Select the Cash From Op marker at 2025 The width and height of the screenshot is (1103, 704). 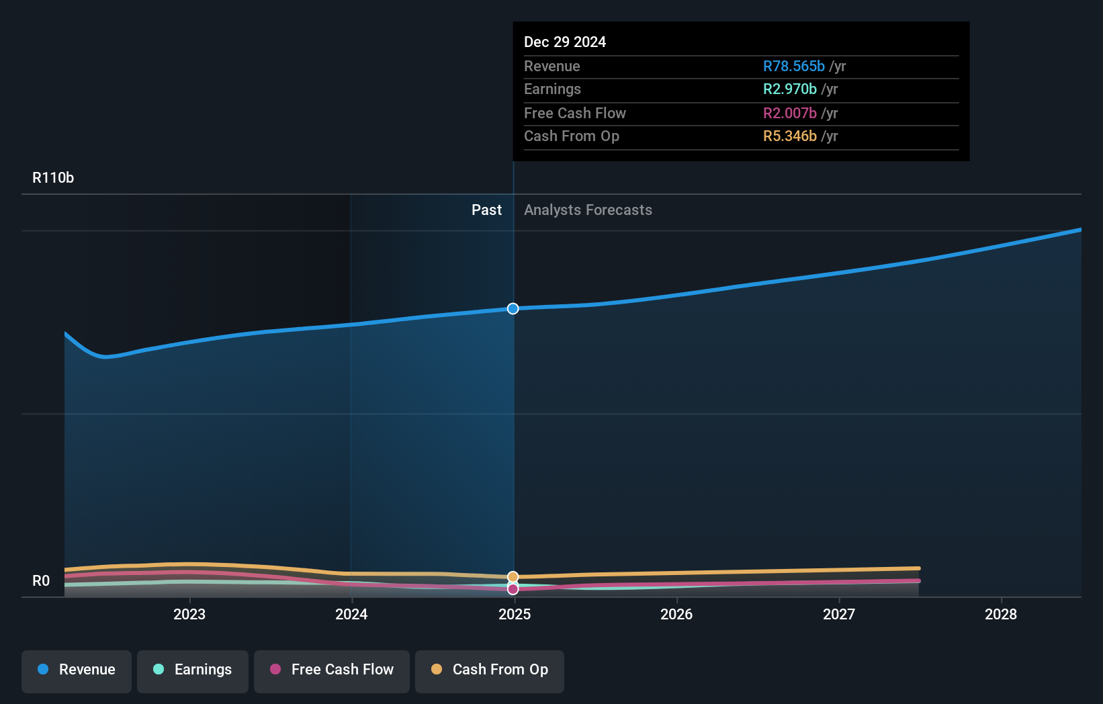513,576
